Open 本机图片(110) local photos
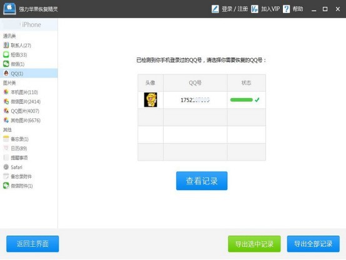 point(21,92)
